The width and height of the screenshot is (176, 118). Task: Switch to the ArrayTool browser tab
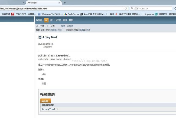[x=41, y=2]
